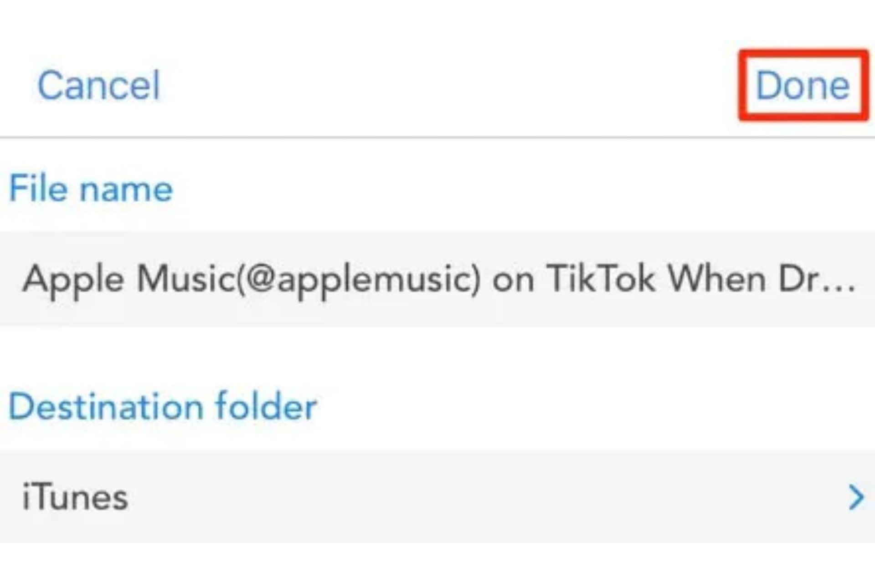Dismiss the dialog with Cancel

pos(99,85)
